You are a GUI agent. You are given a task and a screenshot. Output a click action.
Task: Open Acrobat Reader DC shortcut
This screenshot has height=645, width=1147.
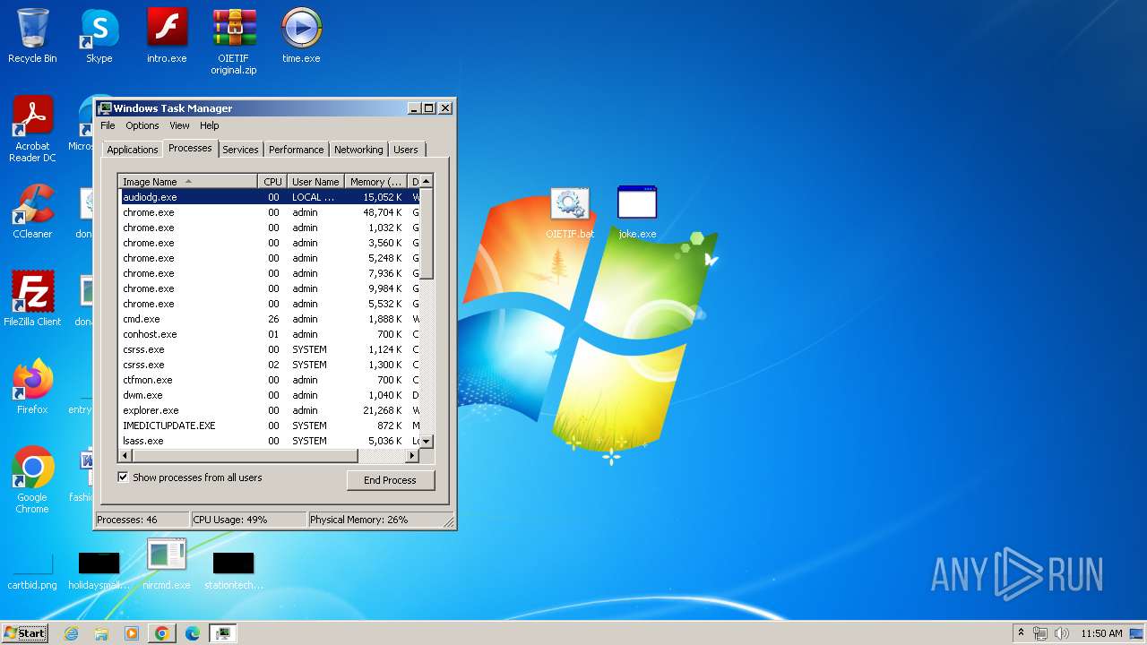tap(32, 129)
